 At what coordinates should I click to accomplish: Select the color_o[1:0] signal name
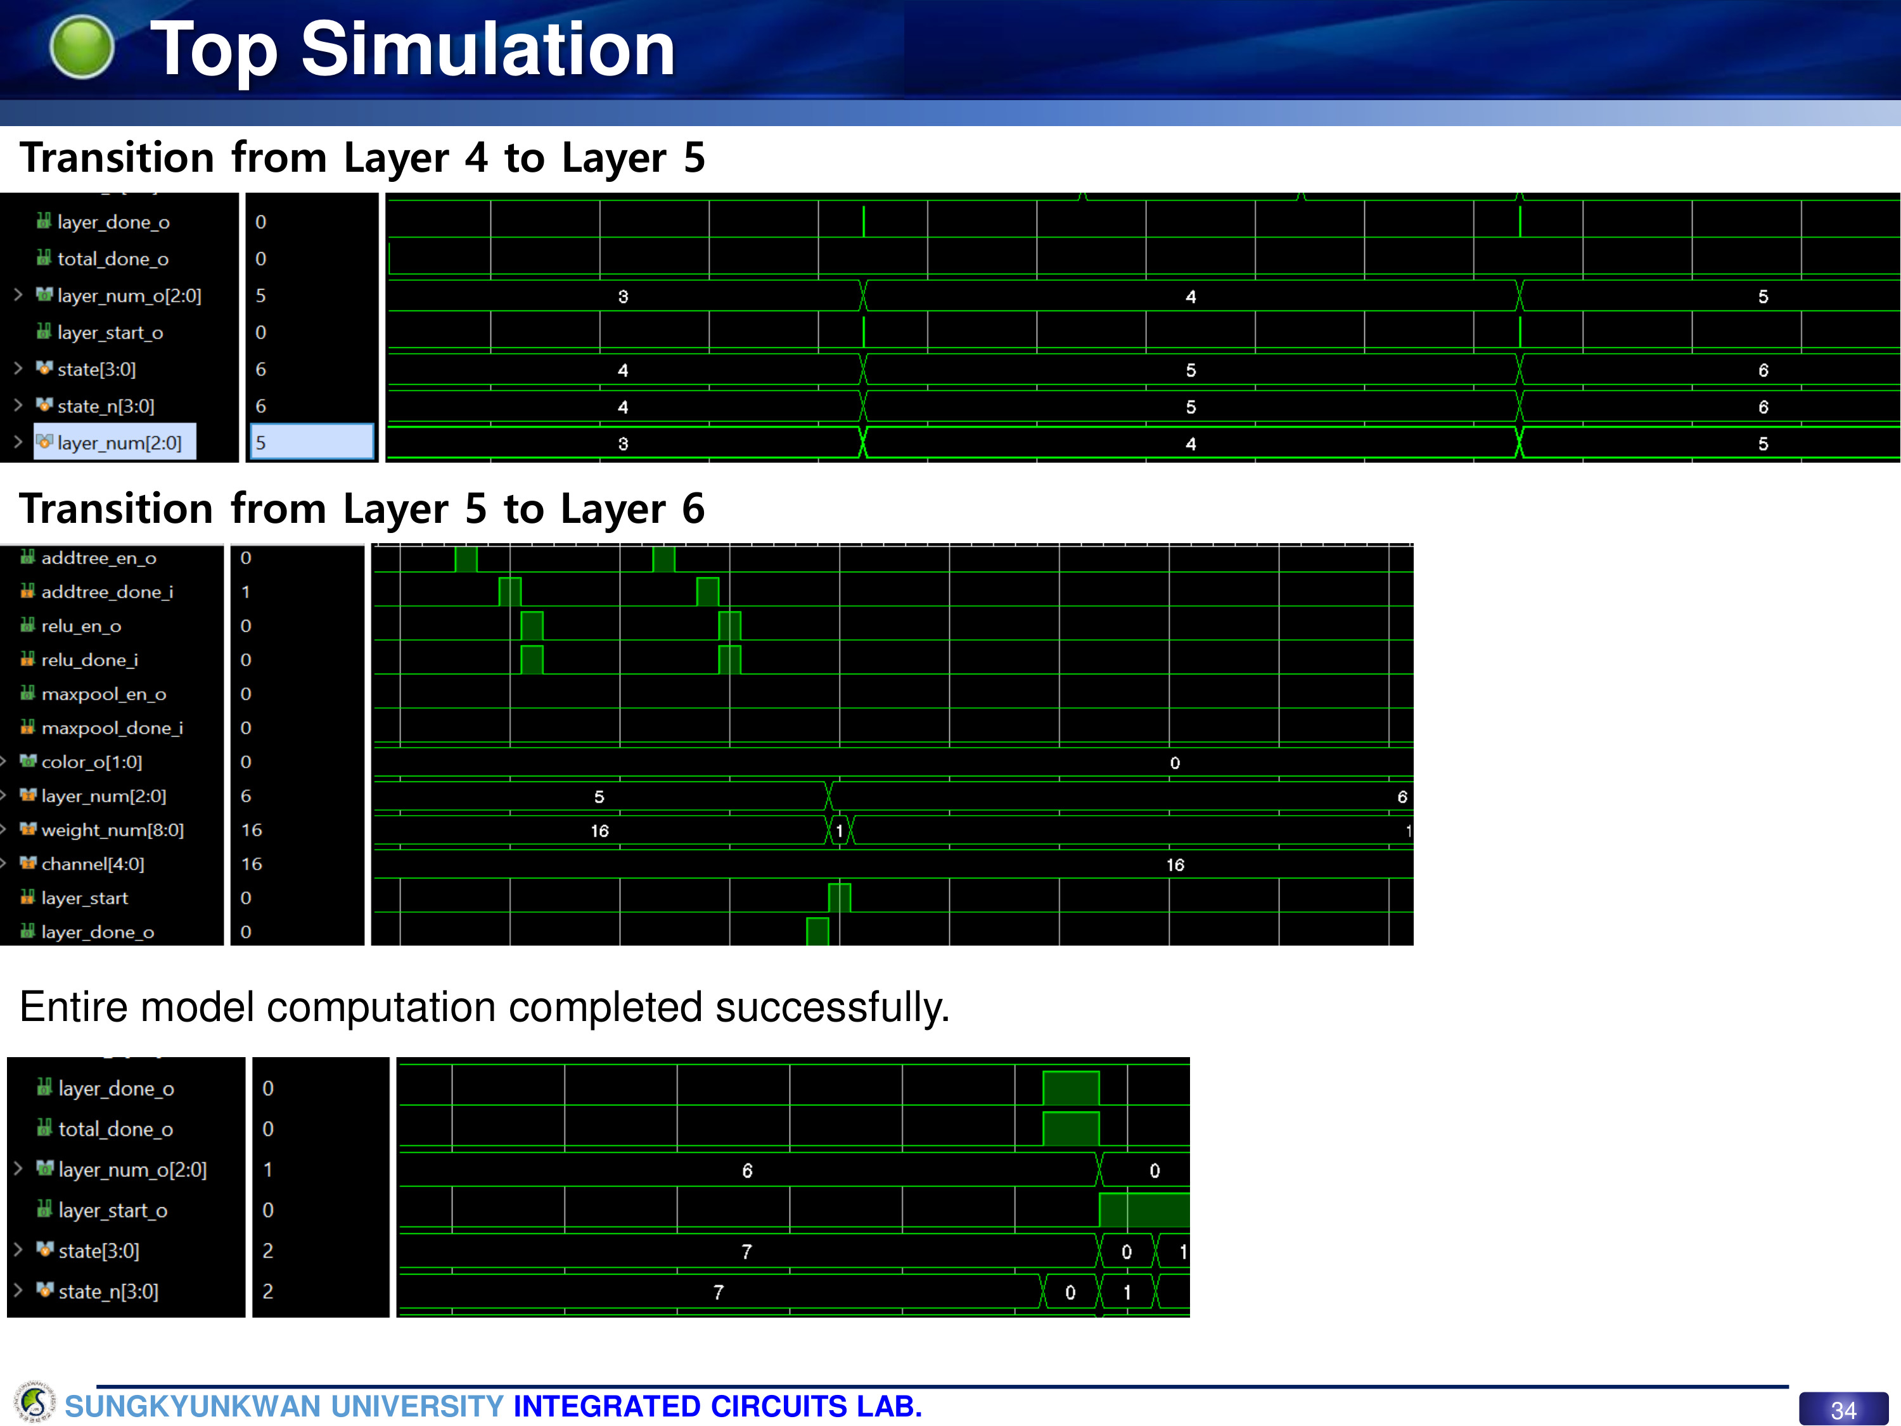click(x=92, y=762)
